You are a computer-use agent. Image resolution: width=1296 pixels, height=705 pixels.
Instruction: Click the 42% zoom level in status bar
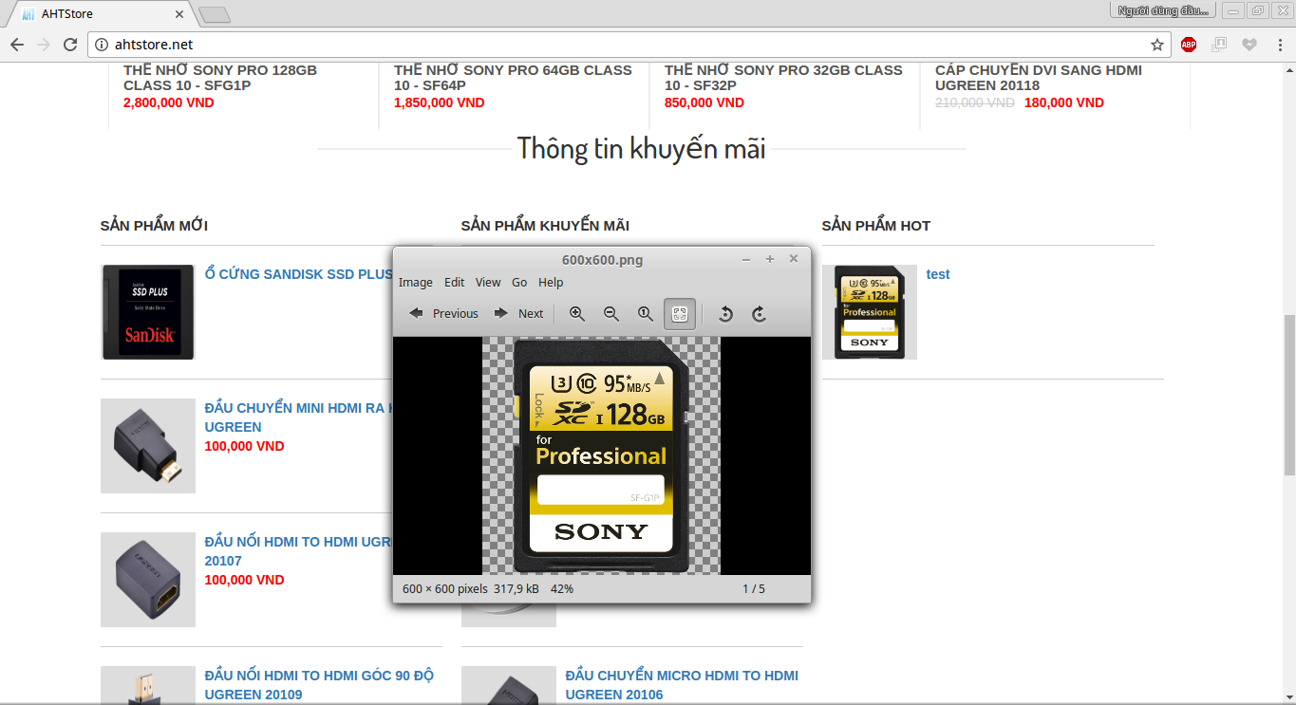click(x=562, y=588)
